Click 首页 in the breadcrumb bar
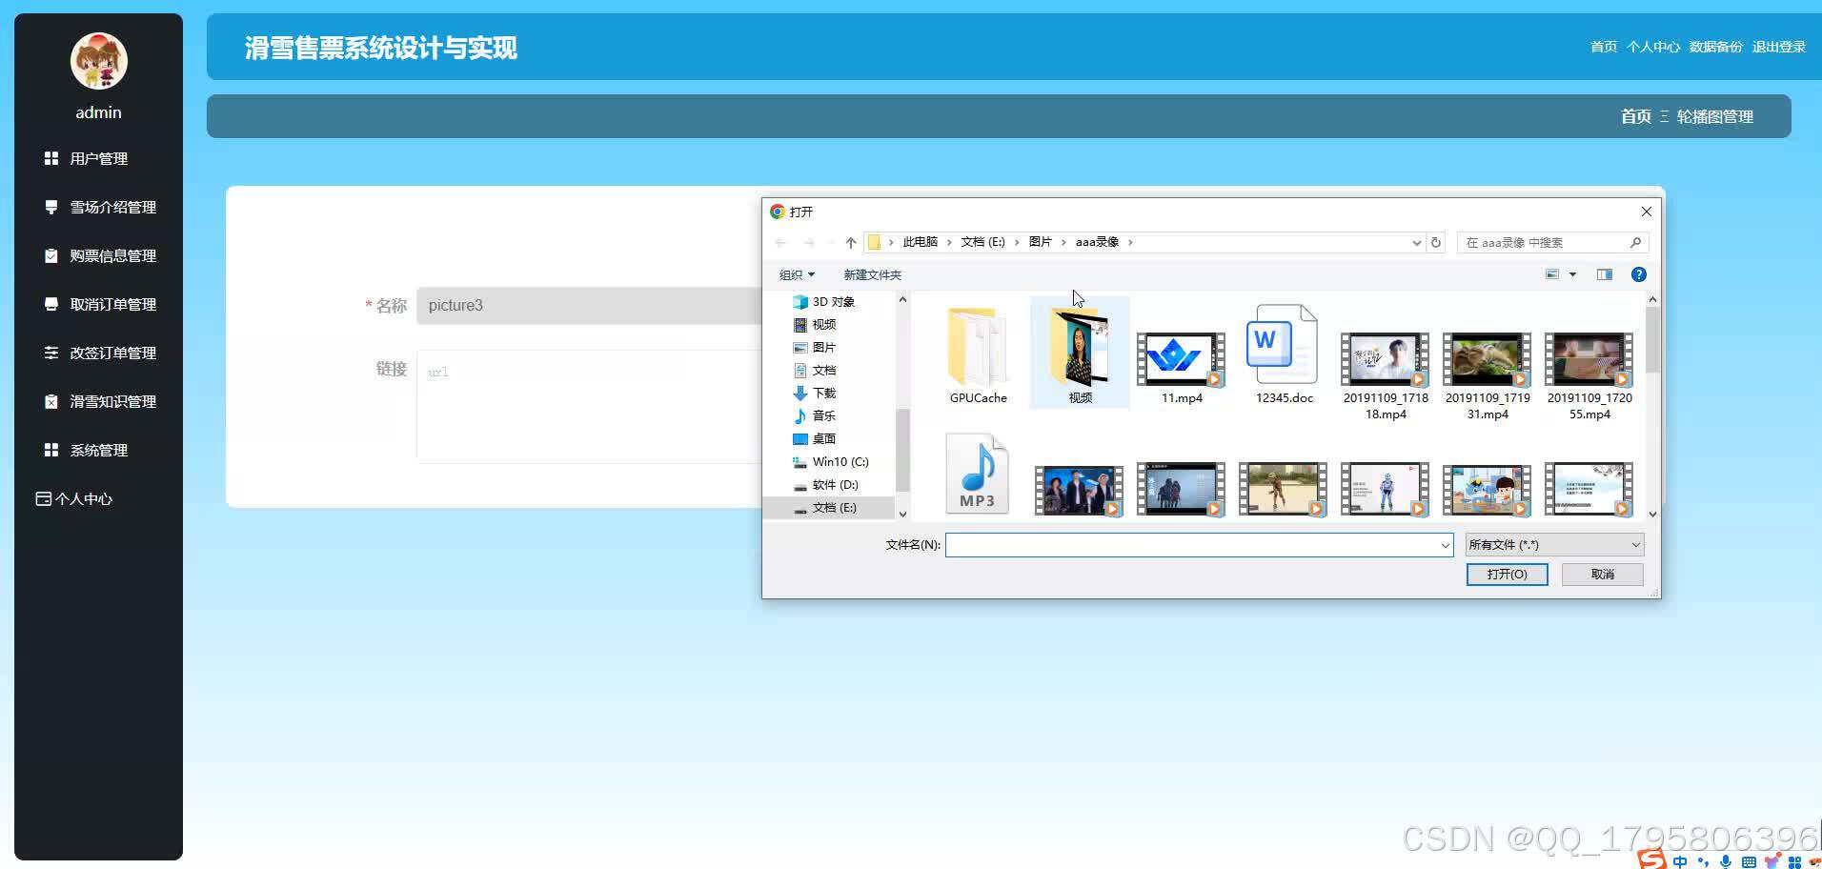The image size is (1822, 869). click(1635, 116)
